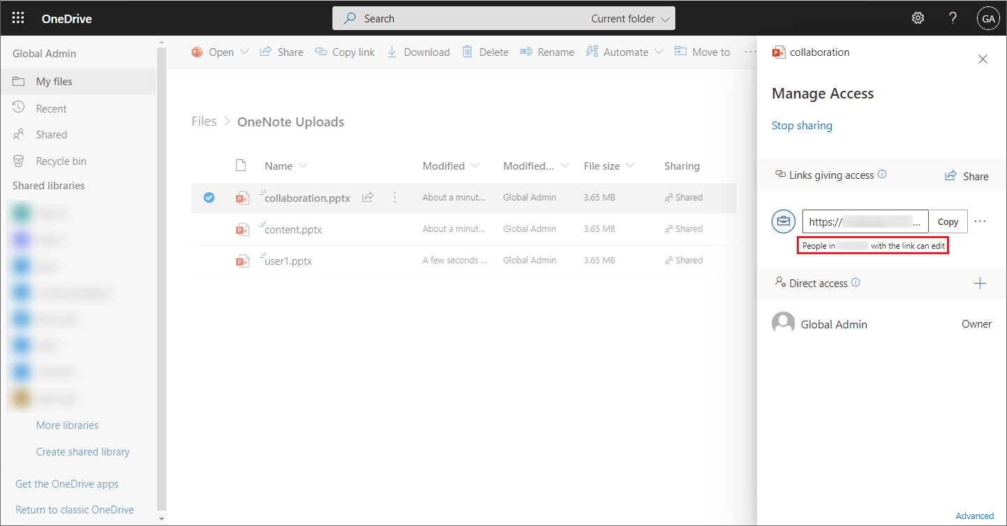Screen dimensions: 1007x526
Task: Click the file type column header icon
Action: (241, 166)
